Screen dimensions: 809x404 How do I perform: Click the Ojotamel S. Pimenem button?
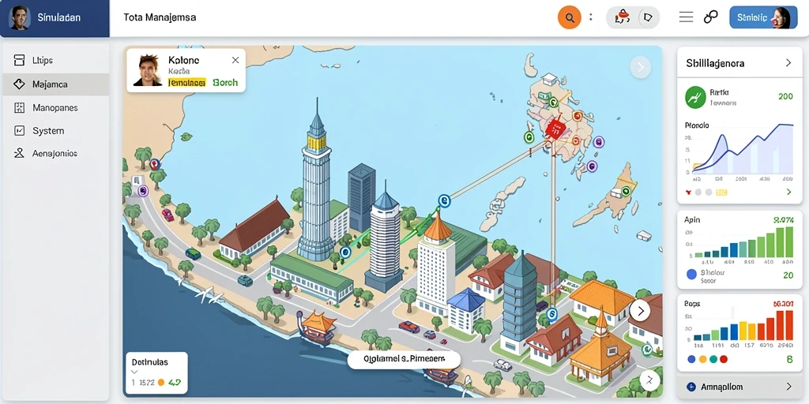[x=404, y=359]
